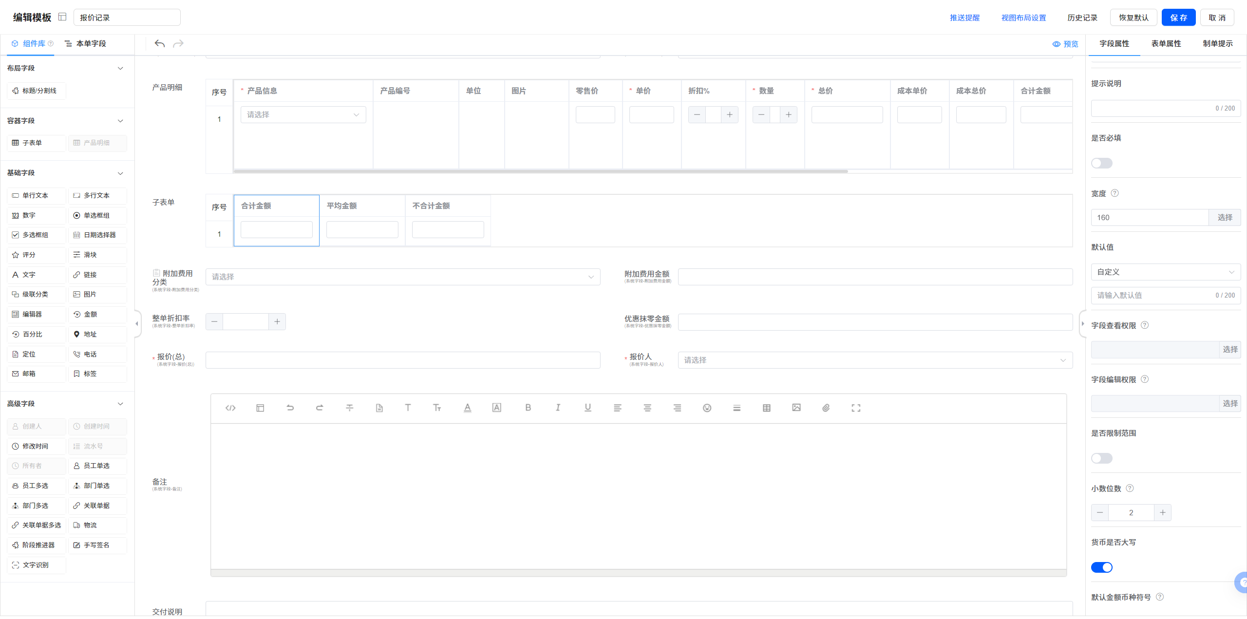Screen dimensions: 1247x619
Task: Switch to the 本单字段 tab
Action: 86,44
